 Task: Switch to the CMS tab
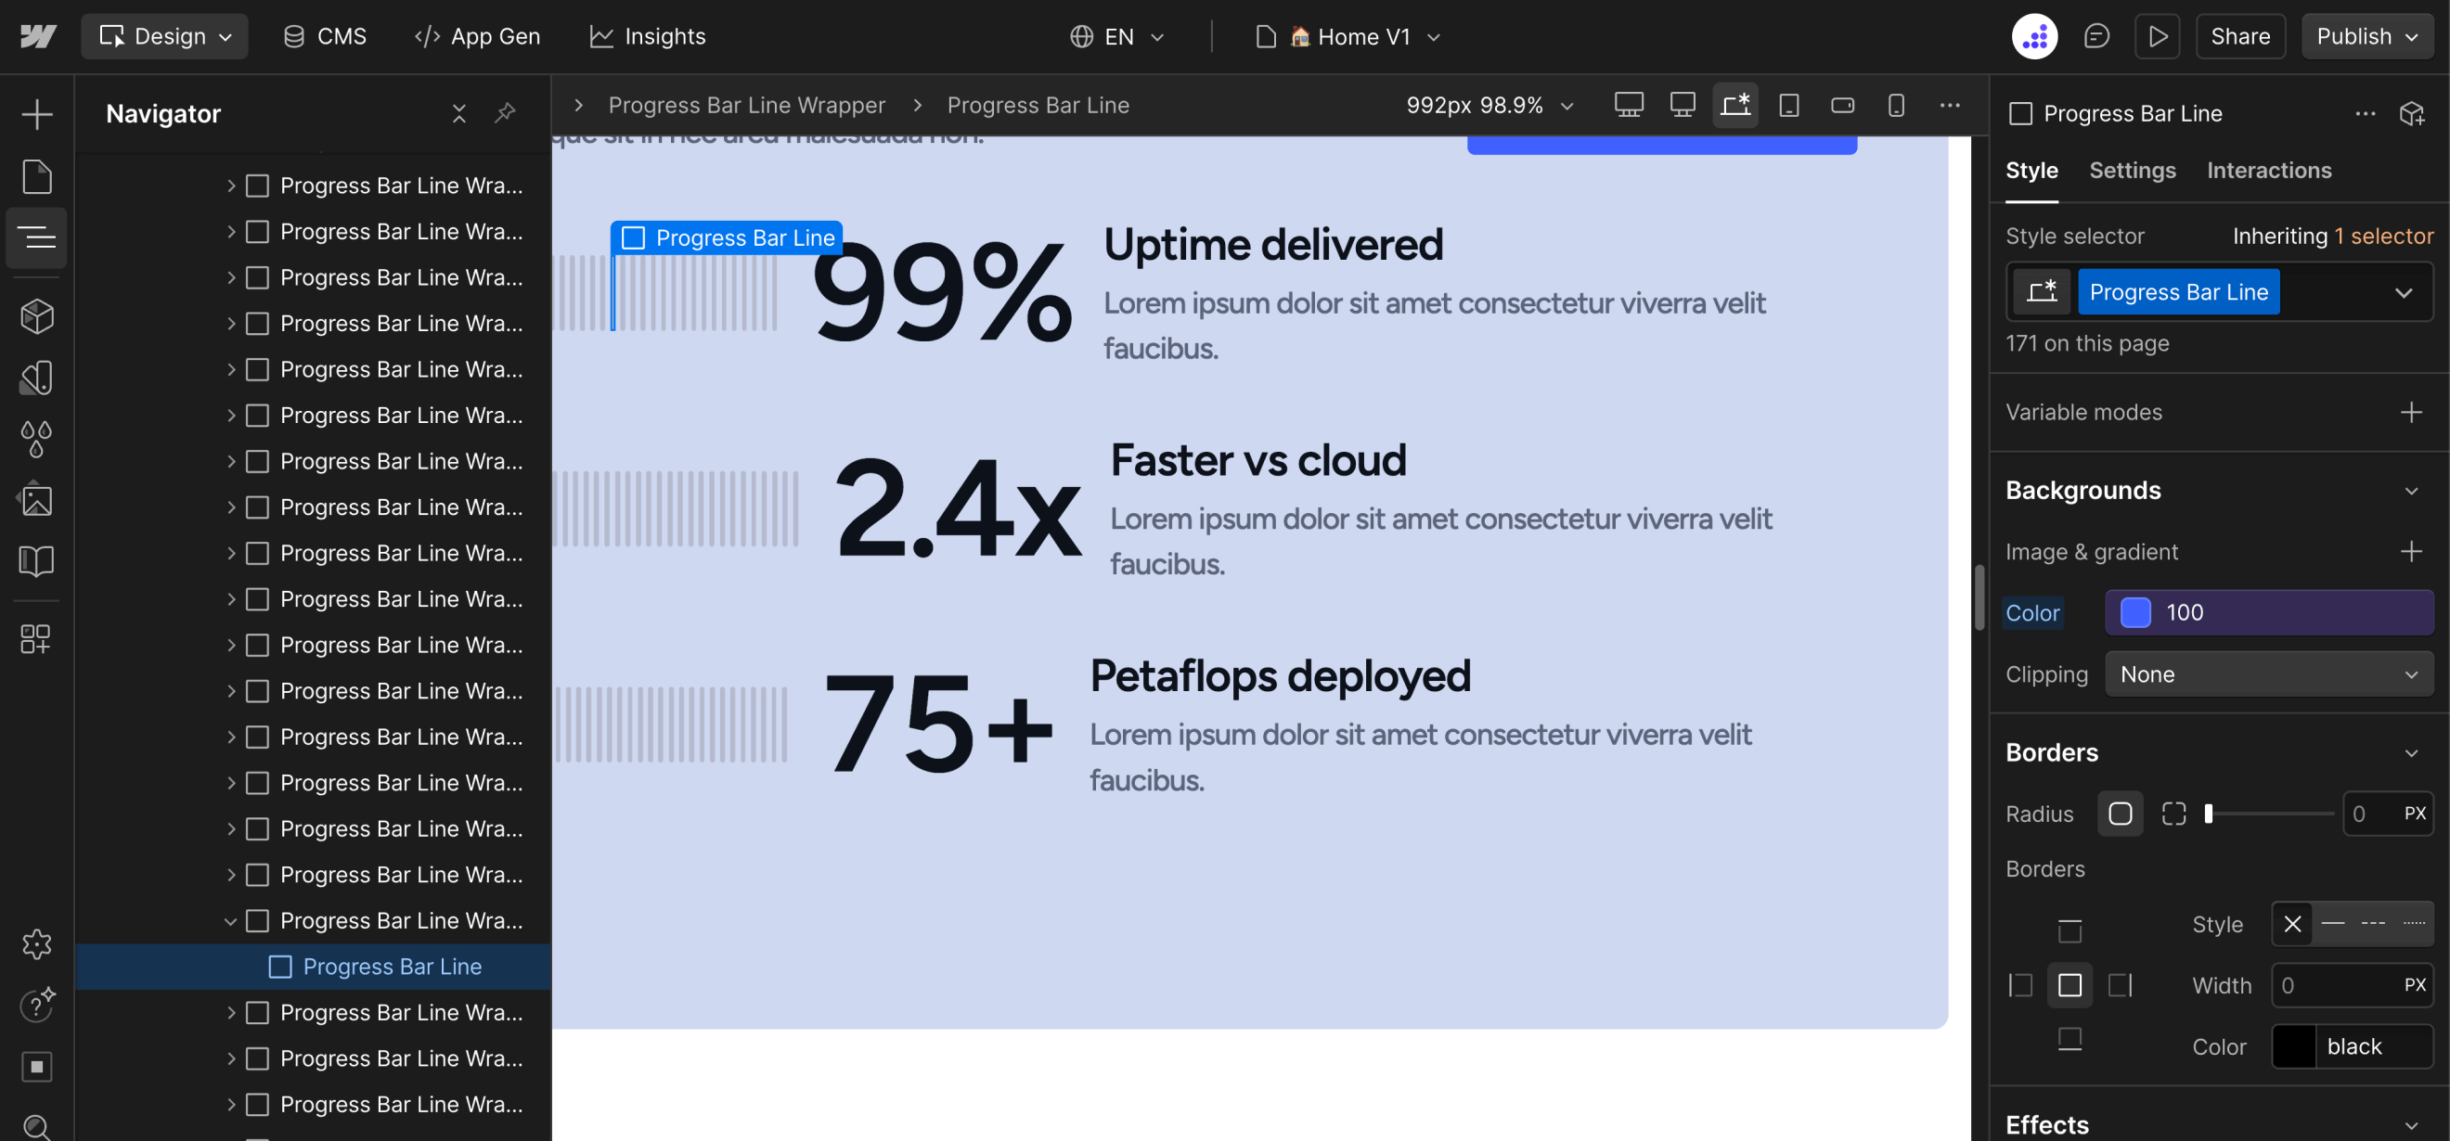(323, 36)
